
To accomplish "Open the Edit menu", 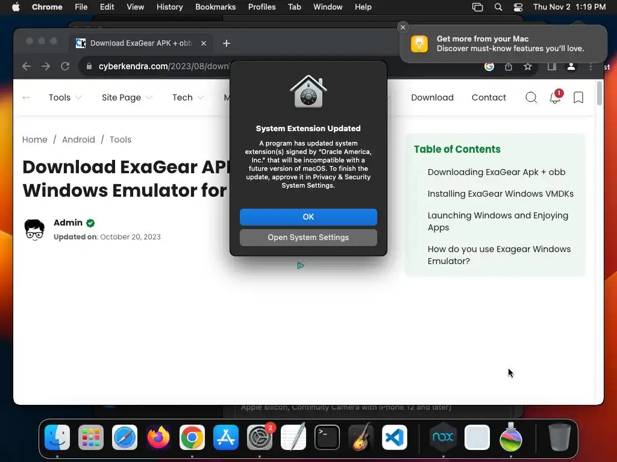I will click(107, 7).
